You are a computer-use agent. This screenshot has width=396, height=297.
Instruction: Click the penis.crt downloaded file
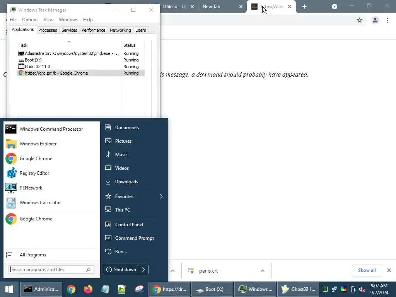pyautogui.click(x=208, y=271)
